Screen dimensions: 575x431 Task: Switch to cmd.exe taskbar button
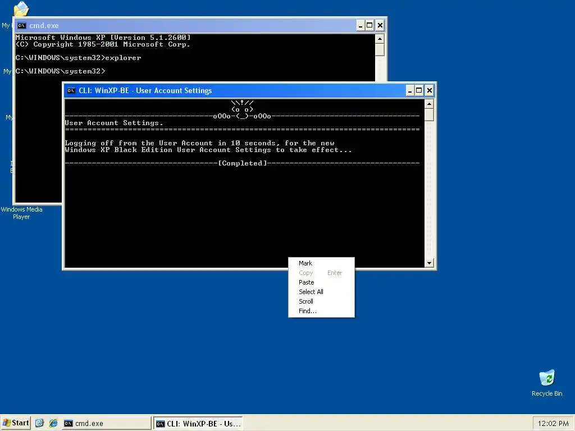[x=107, y=423]
